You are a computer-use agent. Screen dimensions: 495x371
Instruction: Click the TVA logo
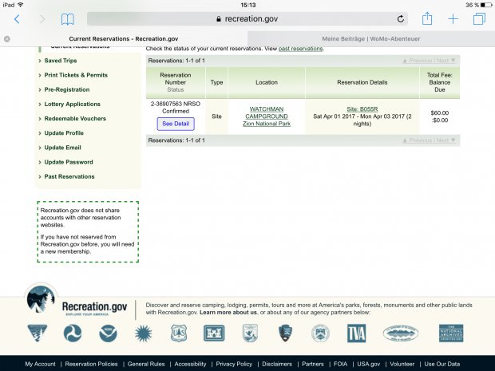pos(356,334)
